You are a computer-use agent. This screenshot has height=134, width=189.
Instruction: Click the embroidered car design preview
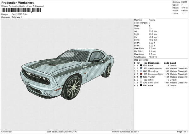point(67,74)
